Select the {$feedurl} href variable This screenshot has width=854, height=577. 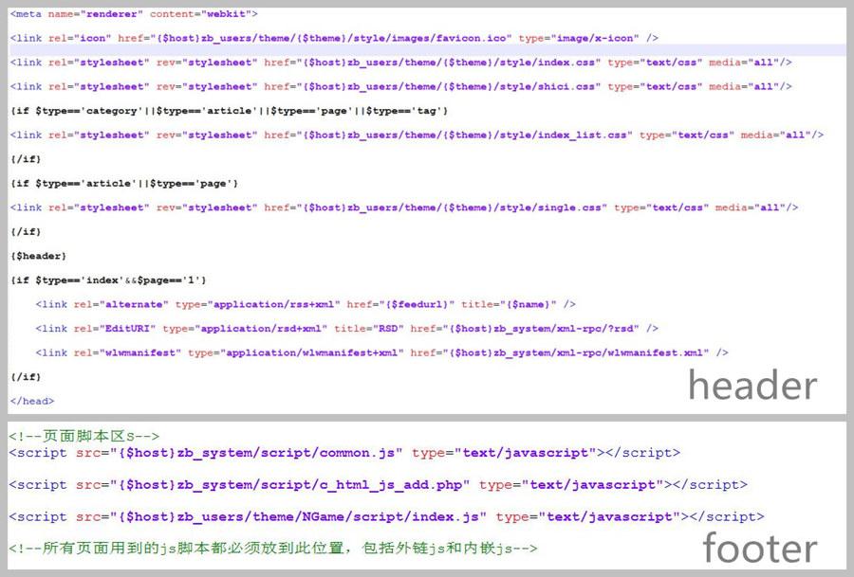point(417,304)
